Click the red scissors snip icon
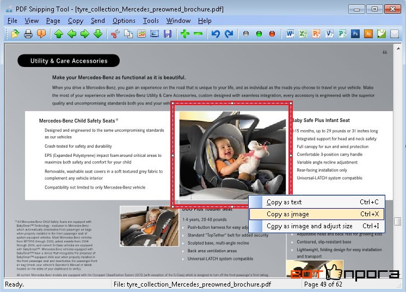 pyautogui.click(x=115, y=34)
